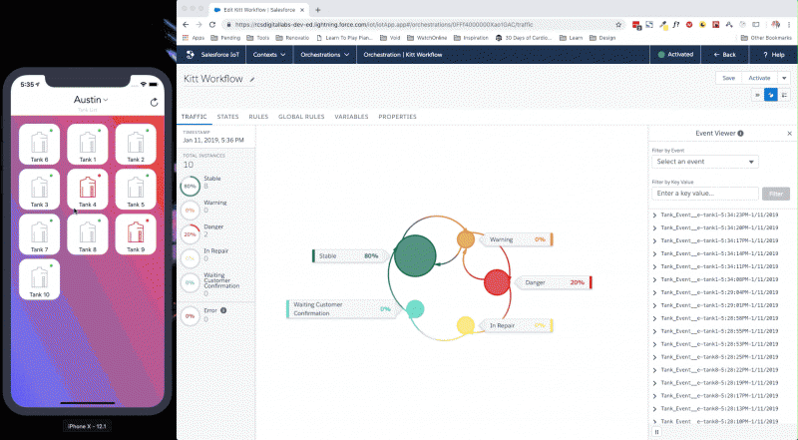798x440 pixels.
Task: Select the traffic view toggle icon
Action: [770, 95]
